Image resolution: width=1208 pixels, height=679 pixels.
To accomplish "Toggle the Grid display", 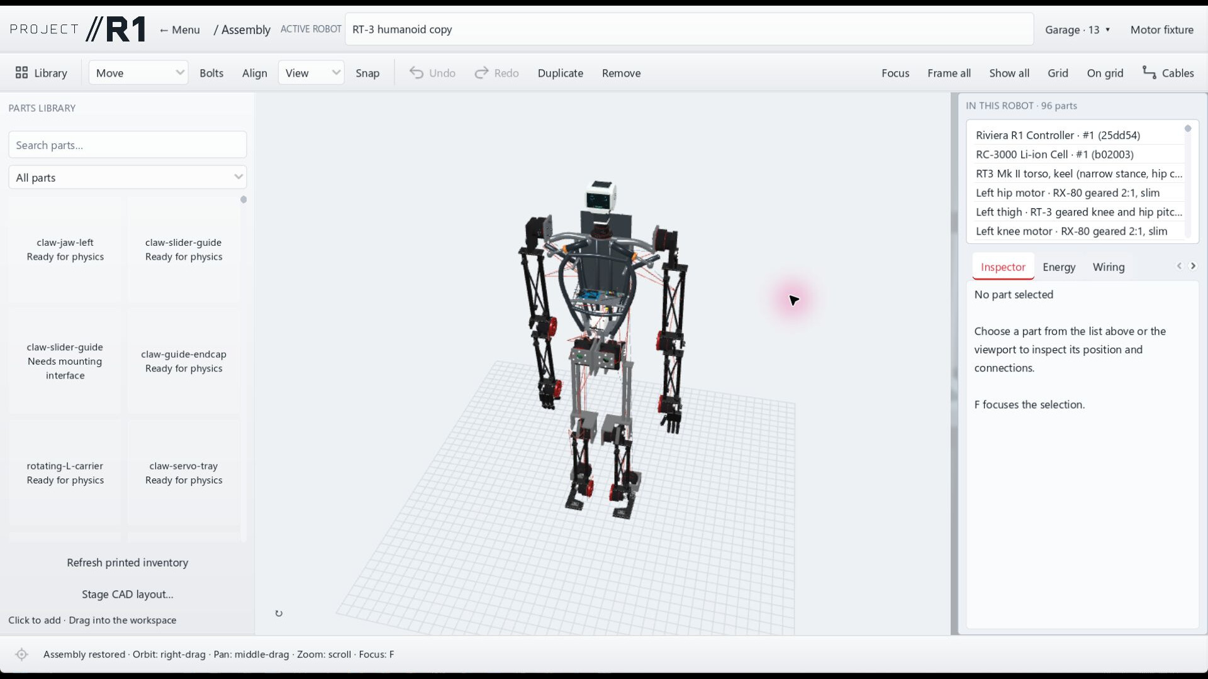I will coord(1058,73).
